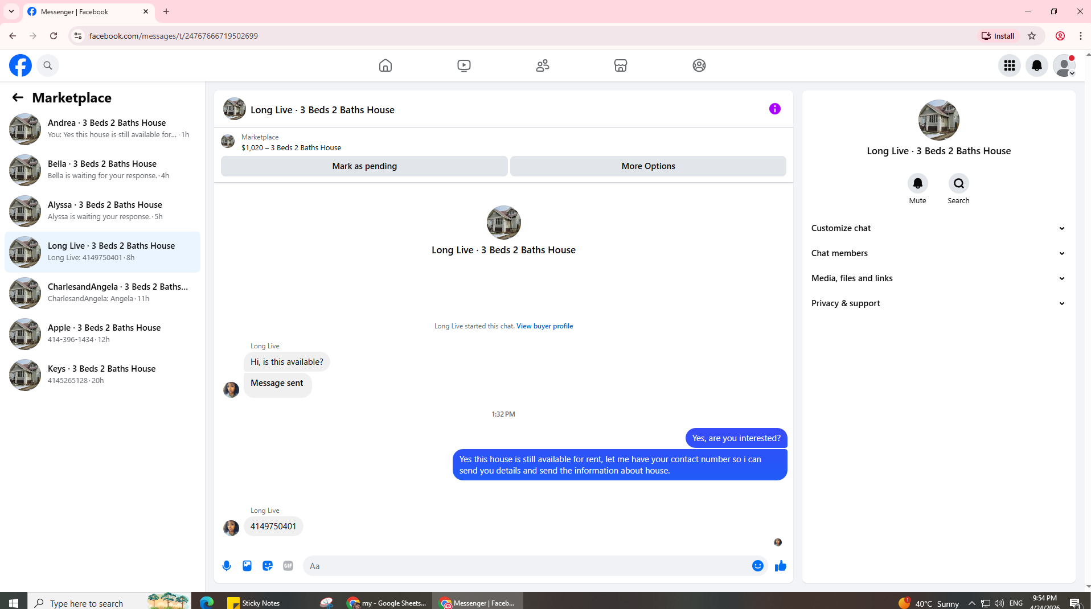The image size is (1091, 609).
Task: Open Microsoft Edge from the taskbar
Action: coord(206,603)
